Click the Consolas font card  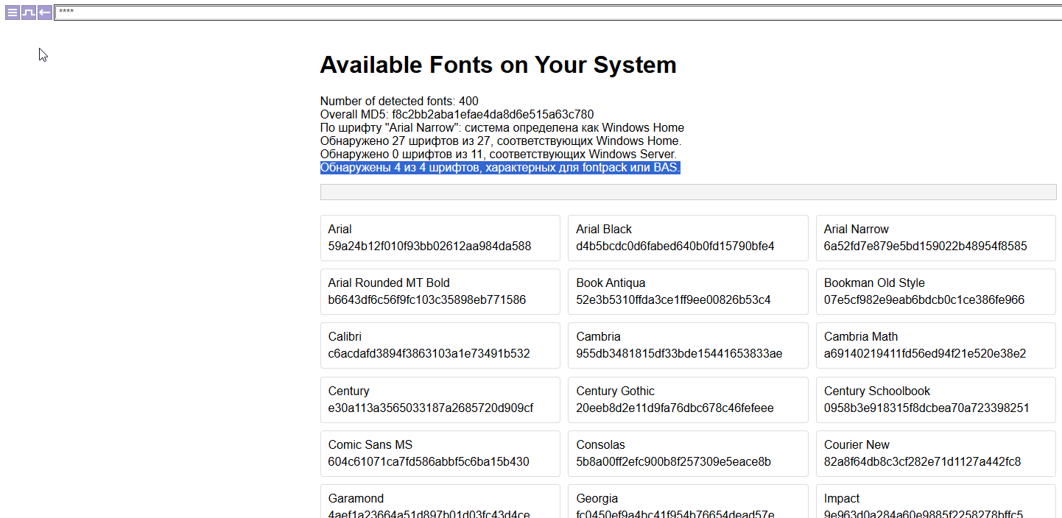click(687, 453)
